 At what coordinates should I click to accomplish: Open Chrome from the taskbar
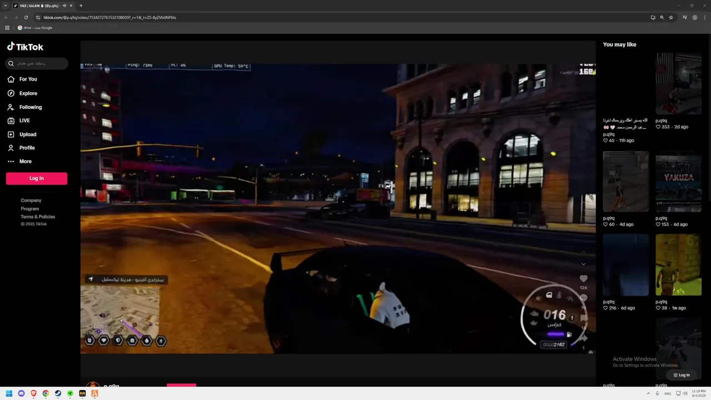pos(46,393)
